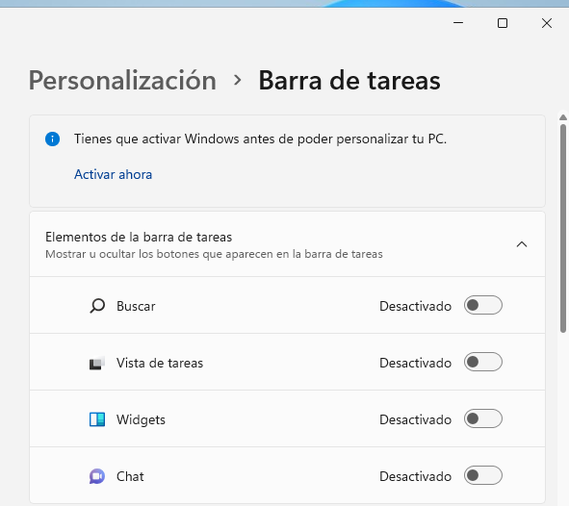Click the vertical scrollbar thumb
The image size is (569, 506).
(x=563, y=228)
